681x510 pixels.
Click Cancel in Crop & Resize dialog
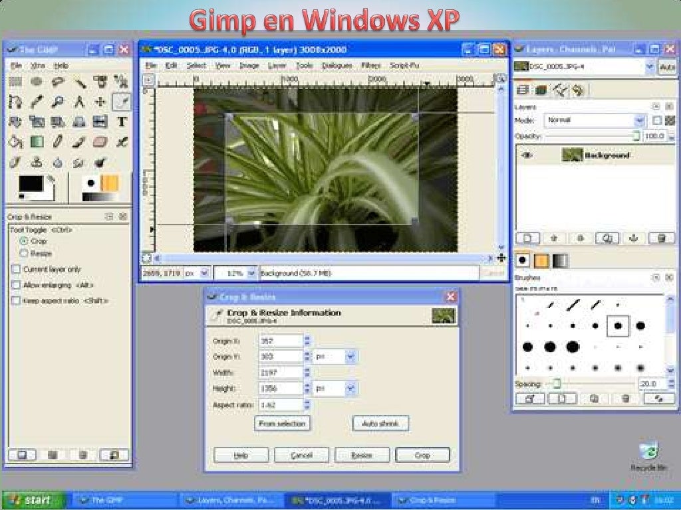(x=301, y=456)
